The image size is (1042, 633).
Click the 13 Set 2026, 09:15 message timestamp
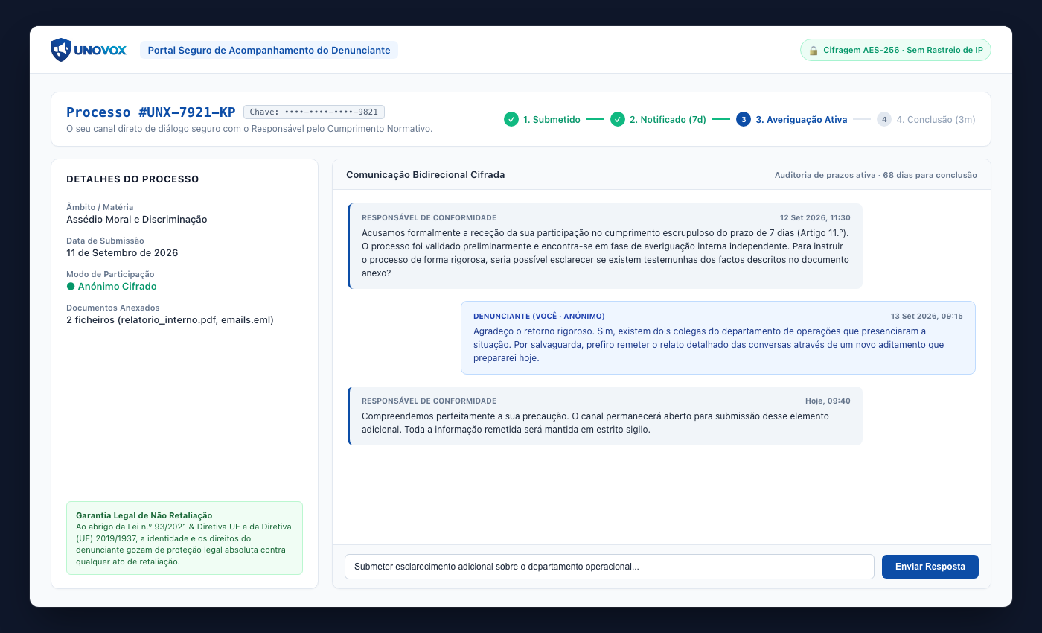click(x=927, y=316)
